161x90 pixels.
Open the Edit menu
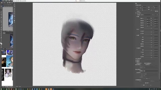click(x=6, y=1)
